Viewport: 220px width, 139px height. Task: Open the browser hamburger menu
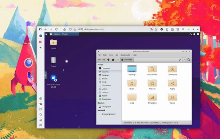pos(183,29)
